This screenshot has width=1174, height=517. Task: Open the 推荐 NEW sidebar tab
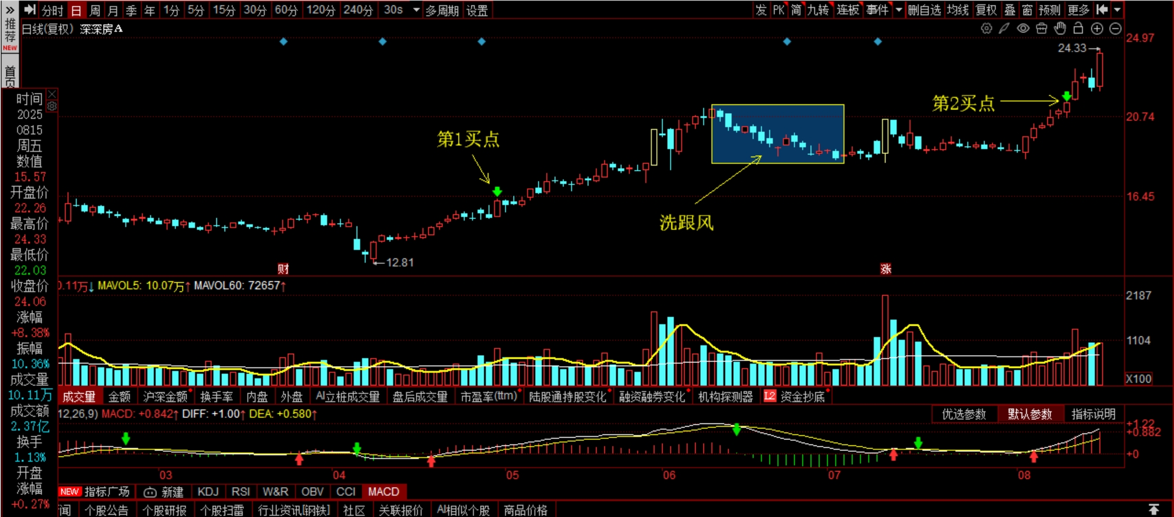[x=10, y=35]
